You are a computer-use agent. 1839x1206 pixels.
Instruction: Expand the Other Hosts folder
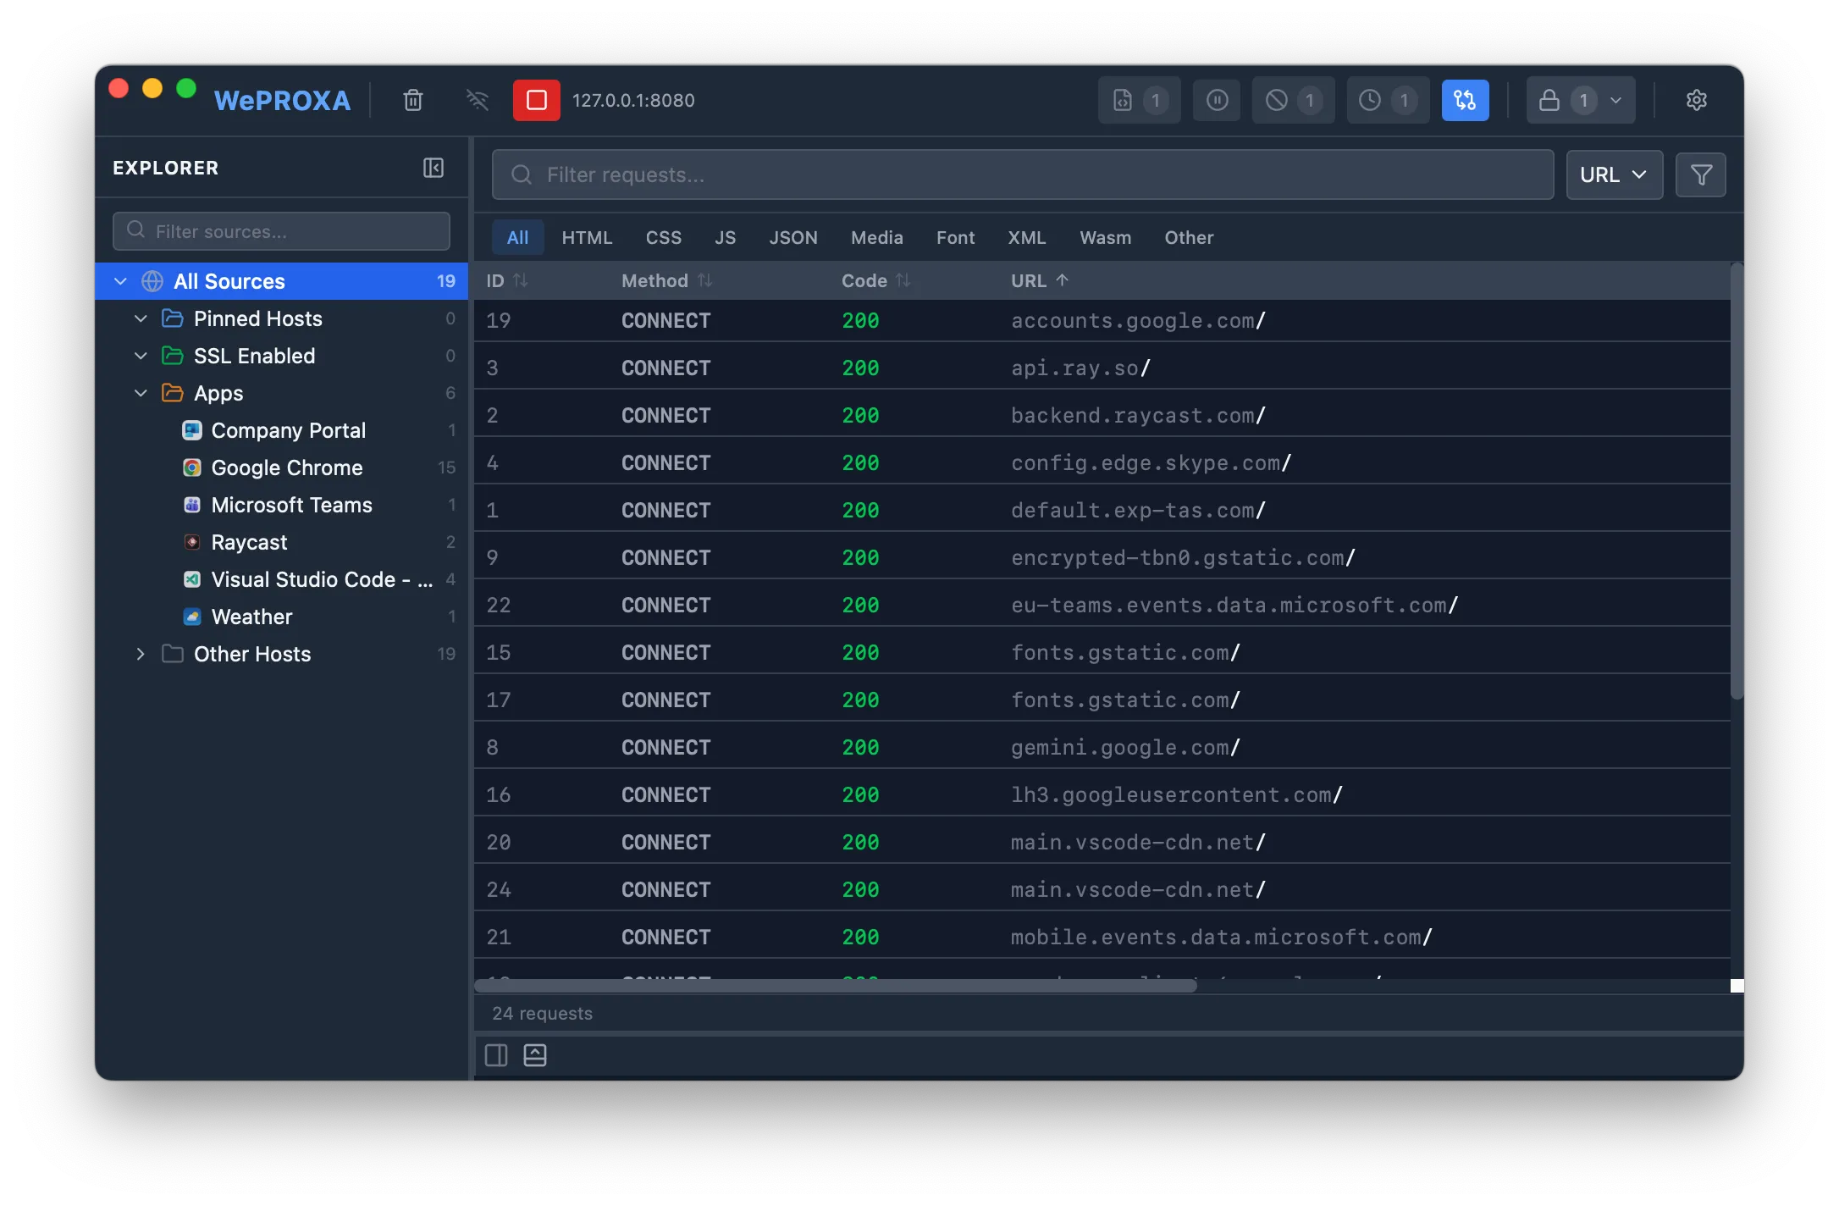click(x=141, y=654)
